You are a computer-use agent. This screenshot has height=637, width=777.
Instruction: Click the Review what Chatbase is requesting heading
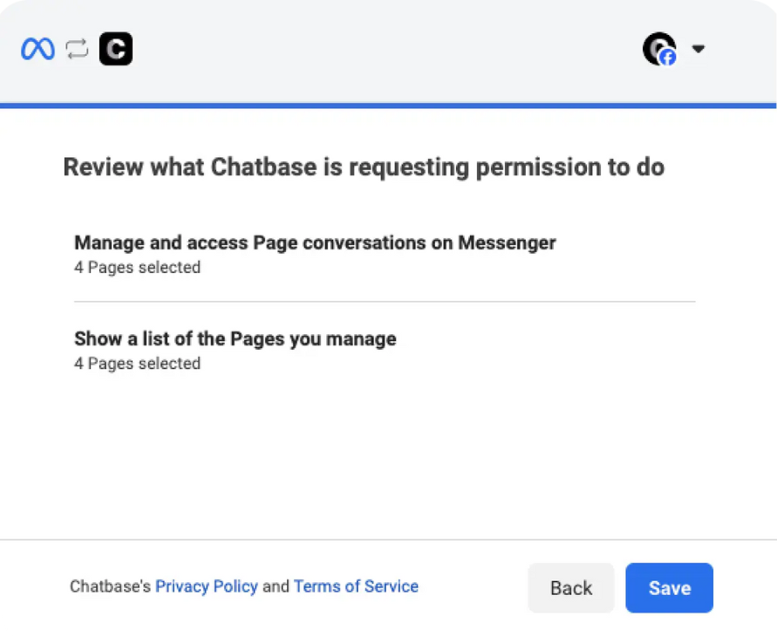pos(364,167)
